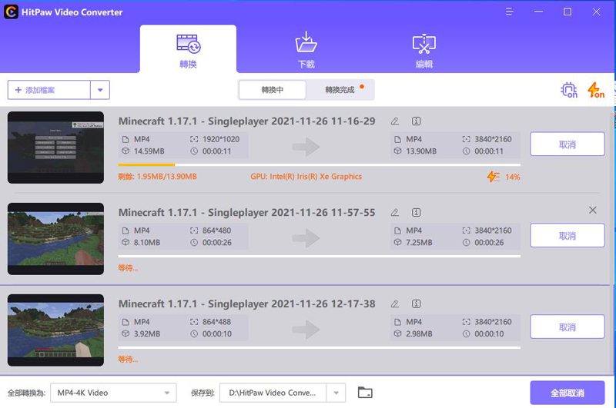616x408 pixels.
Task: Click source resolution '864*480' value
Action: click(216, 231)
